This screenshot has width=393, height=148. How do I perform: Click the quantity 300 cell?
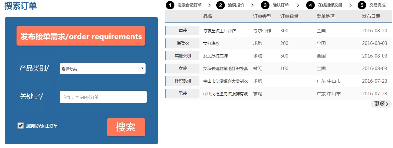coord(284,31)
